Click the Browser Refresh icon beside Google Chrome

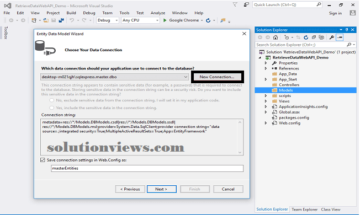click(x=208, y=20)
